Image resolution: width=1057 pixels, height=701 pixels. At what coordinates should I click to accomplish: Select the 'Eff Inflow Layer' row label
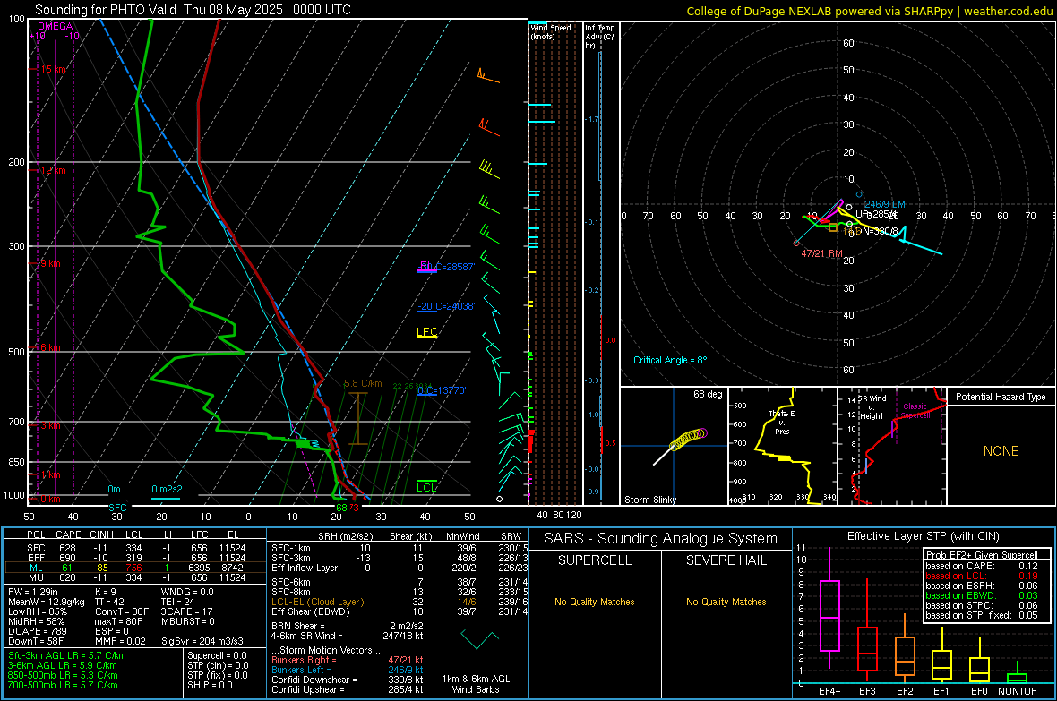coord(305,568)
